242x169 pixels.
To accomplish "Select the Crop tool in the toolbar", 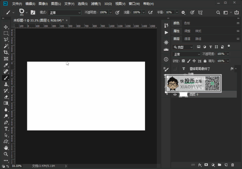I will coord(6,52).
